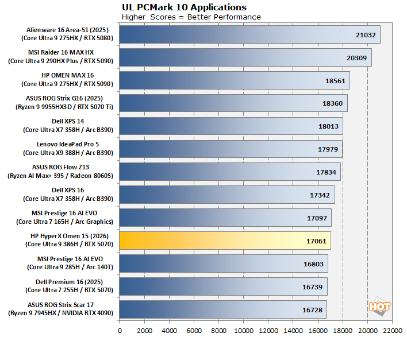Click the x-axis tick label 16000
This screenshot has height=341, width=407.
pyautogui.click(x=318, y=331)
